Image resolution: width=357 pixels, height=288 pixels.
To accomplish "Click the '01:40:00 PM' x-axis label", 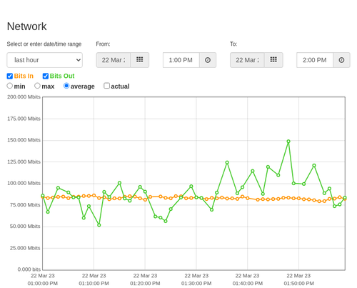I will tap(248, 284).
